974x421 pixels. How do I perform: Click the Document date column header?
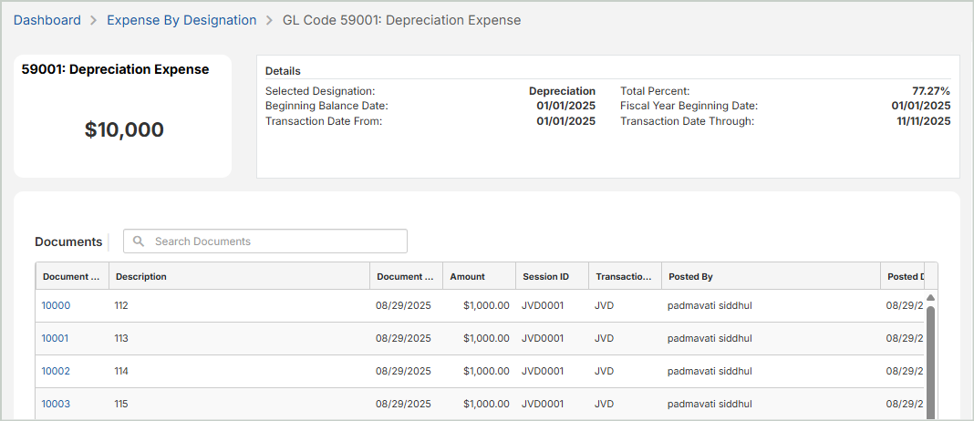click(405, 276)
